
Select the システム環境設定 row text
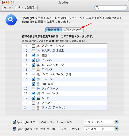click(x=53, y=51)
